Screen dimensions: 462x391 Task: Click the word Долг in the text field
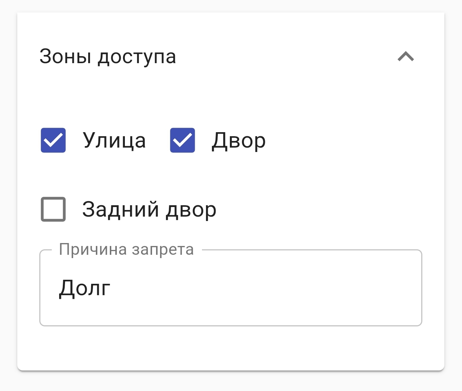(84, 288)
